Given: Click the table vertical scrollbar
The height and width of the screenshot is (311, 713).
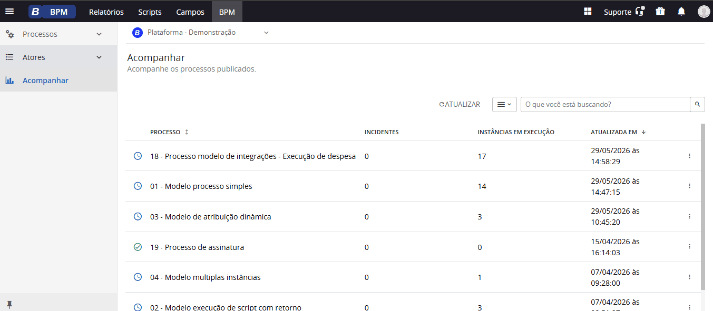Looking at the screenshot, I should point(702,207).
